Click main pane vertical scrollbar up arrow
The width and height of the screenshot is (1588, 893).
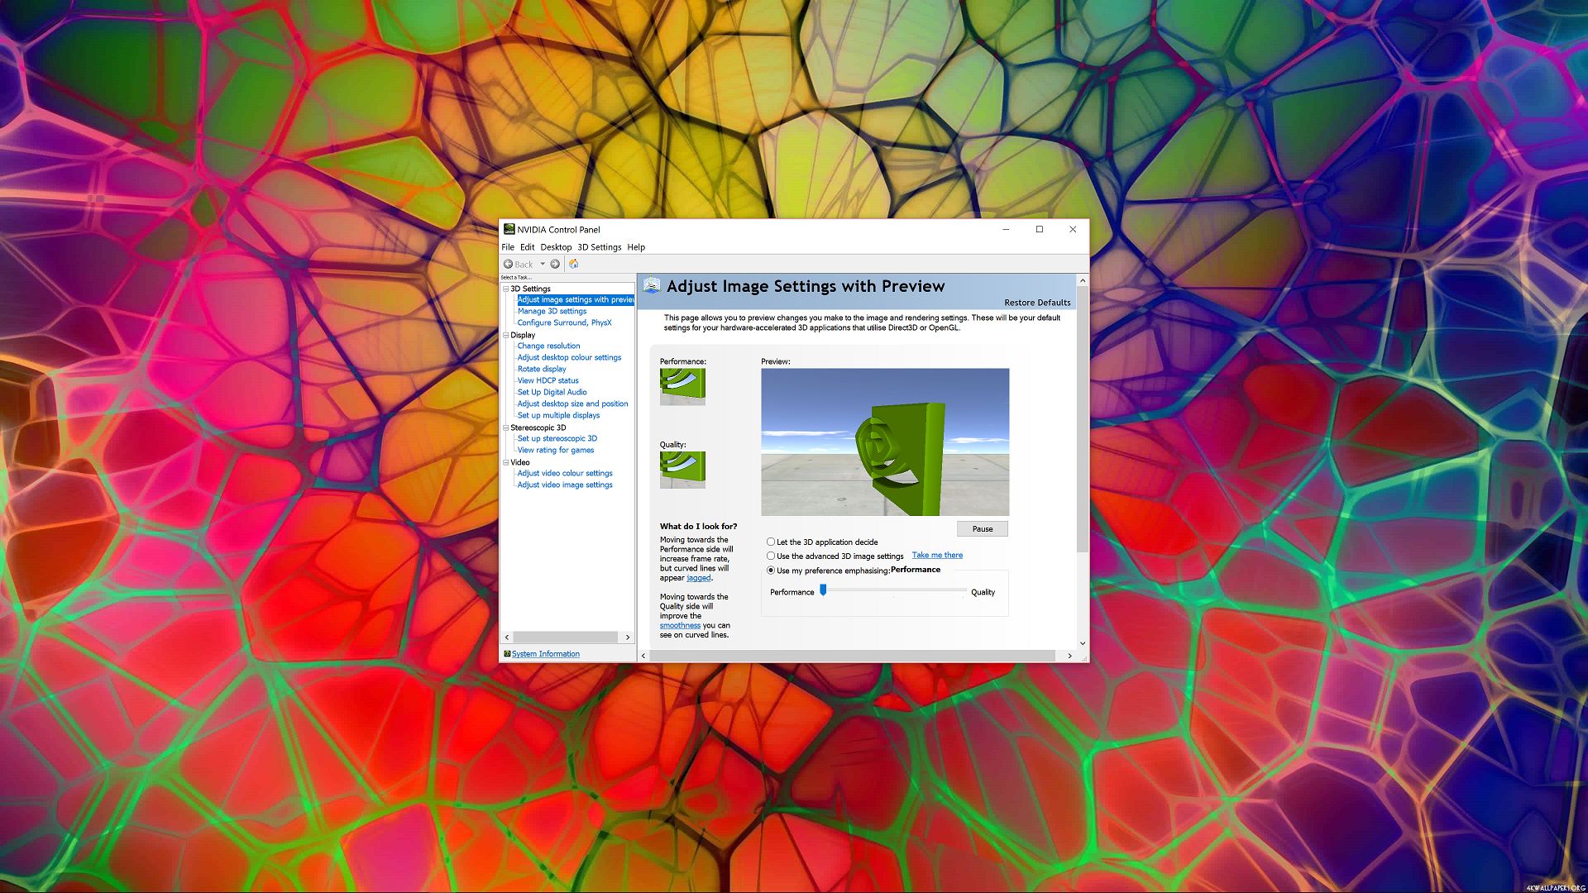pyautogui.click(x=1083, y=281)
